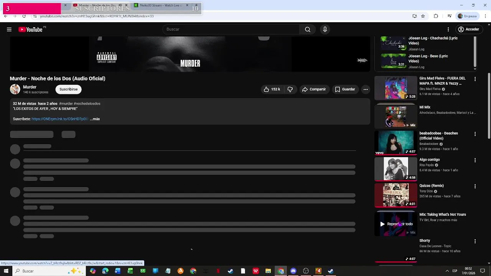The height and width of the screenshot is (276, 491).
Task: Open the ONErpm subscribe link
Action: (x=60, y=119)
